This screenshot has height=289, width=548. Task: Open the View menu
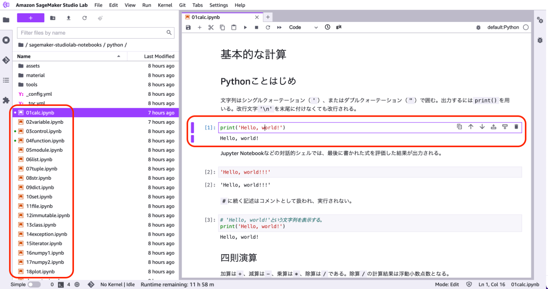[x=130, y=5]
